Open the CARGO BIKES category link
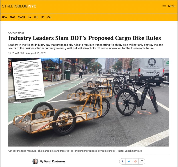 (16, 33)
